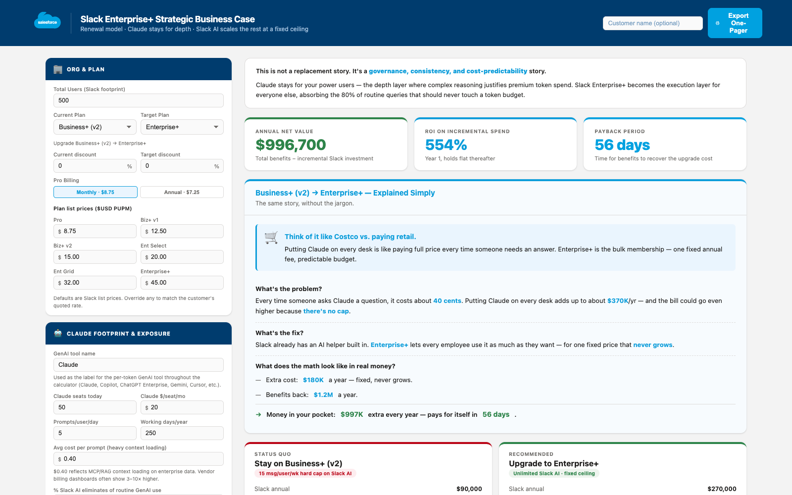Viewport: 792px width, 495px height.
Task: Click the % Slack AI eliminates of routine GenAI use label
Action: pyautogui.click(x=107, y=491)
